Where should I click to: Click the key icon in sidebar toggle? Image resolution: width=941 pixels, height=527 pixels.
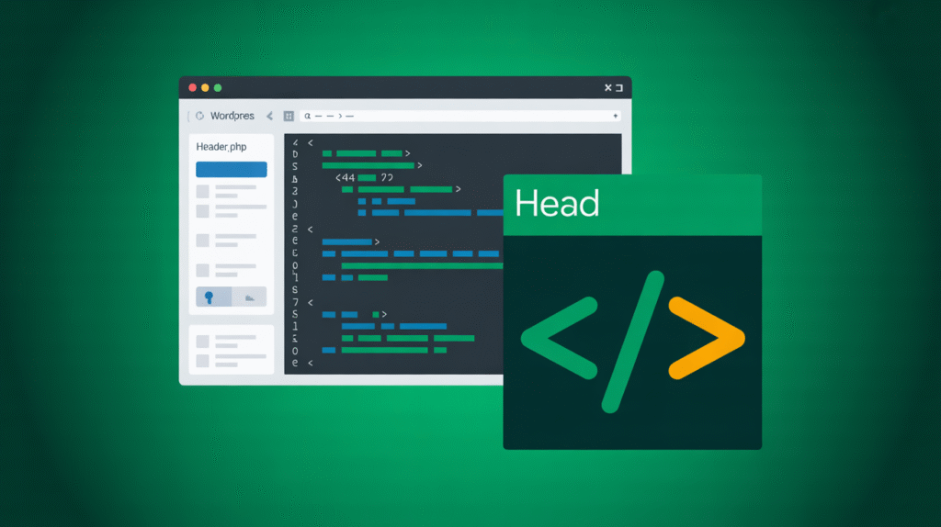210,297
